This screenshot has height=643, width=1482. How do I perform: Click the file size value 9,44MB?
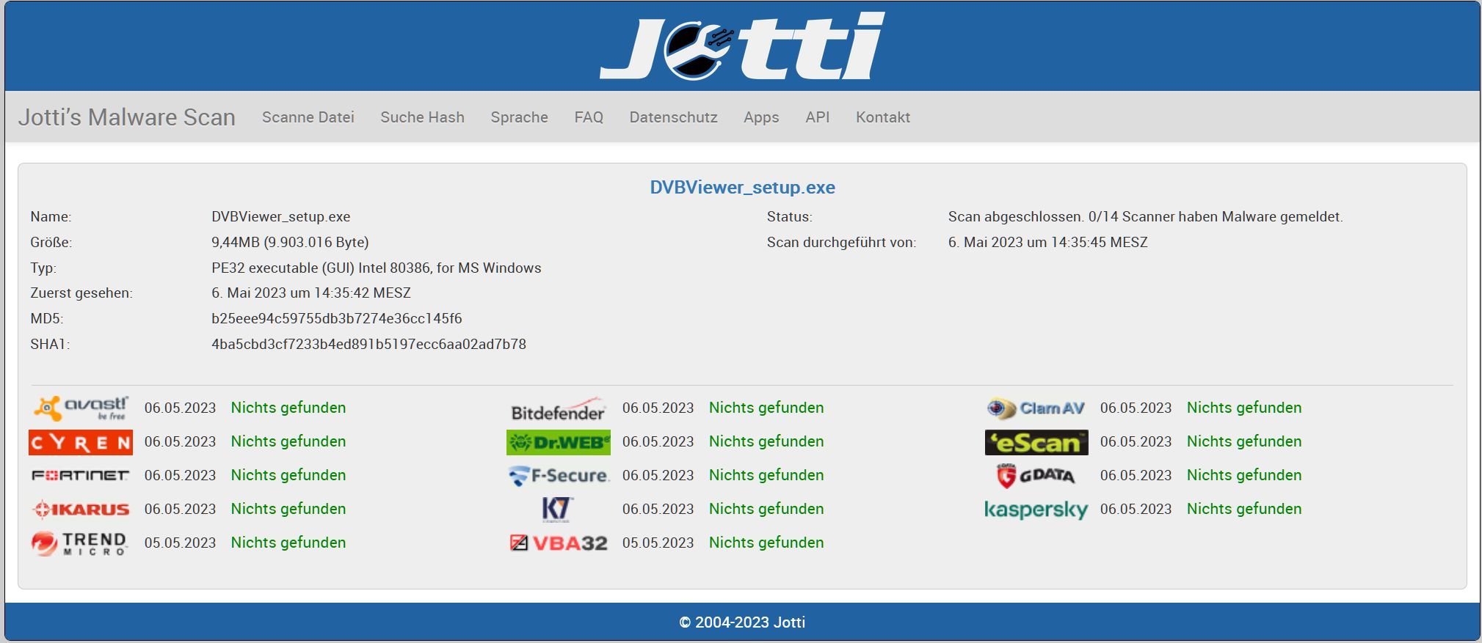pyautogui.click(x=290, y=242)
